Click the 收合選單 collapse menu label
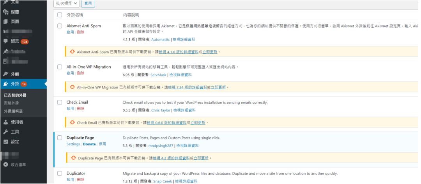This screenshot has height=184, width=421. click(x=18, y=165)
